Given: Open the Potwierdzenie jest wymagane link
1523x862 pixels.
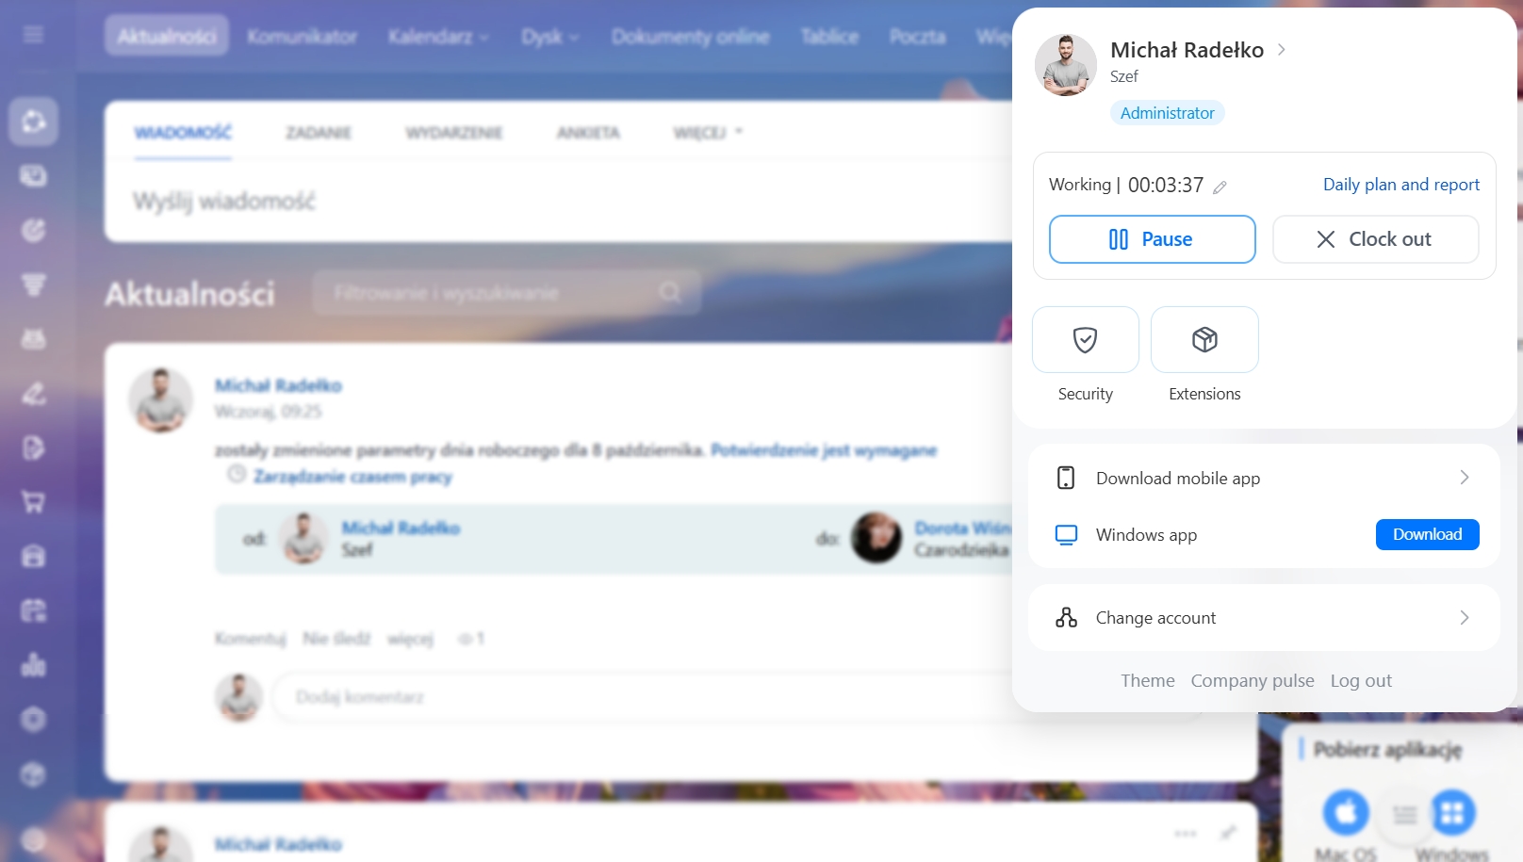Looking at the screenshot, I should pos(824,450).
